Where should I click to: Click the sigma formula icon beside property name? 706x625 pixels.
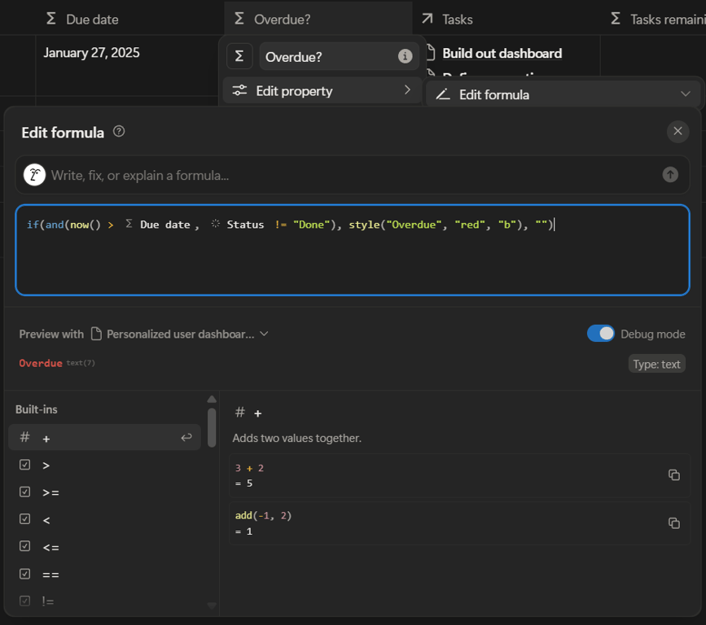click(239, 56)
